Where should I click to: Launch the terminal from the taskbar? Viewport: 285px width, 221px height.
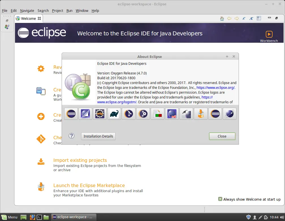click(39, 217)
